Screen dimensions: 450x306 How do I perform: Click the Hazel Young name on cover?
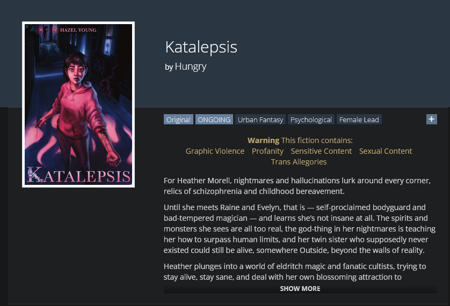79,30
